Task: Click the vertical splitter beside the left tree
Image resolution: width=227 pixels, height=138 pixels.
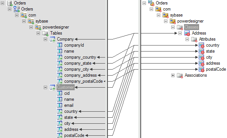Action: [x=107, y=69]
